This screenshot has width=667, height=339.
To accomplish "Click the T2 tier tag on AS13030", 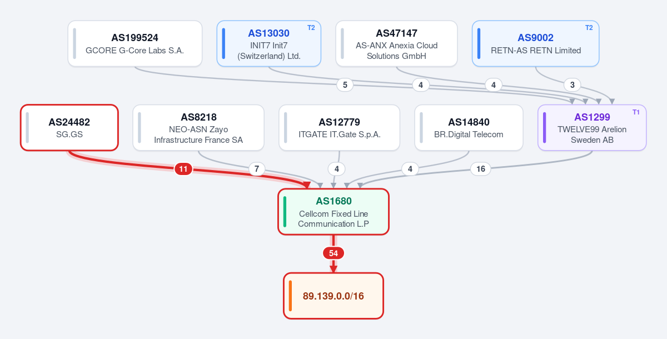I will (311, 28).
